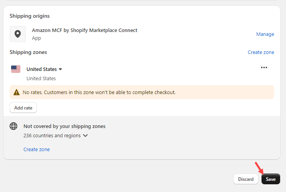The width and height of the screenshot is (286, 192).
Task: Click the Amazon MCF by Shopify Marketplace Connect origin
Action: coord(85,30)
